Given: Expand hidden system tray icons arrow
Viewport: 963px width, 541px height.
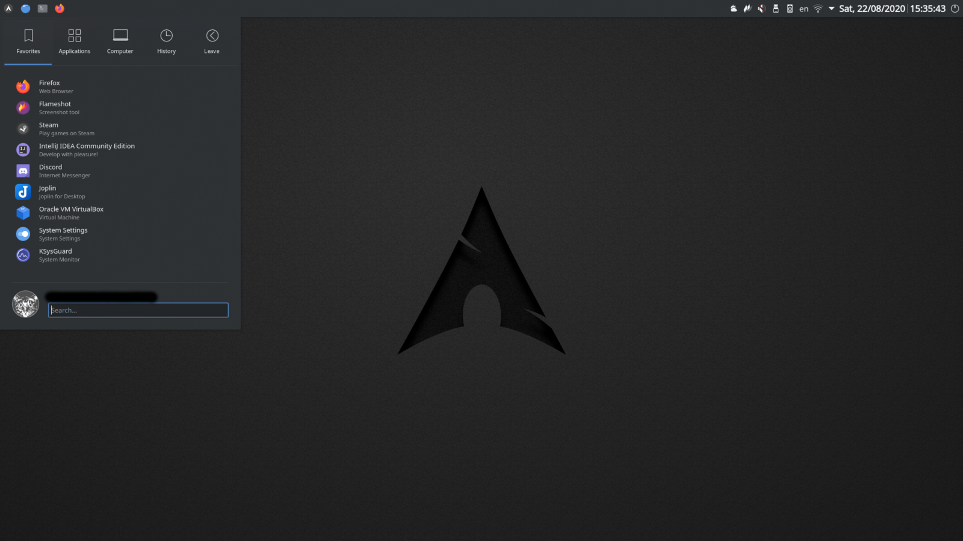Looking at the screenshot, I should [831, 8].
